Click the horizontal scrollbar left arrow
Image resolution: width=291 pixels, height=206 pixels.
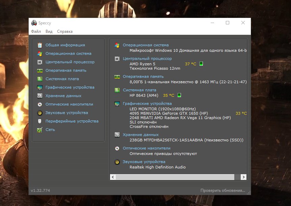(x=113, y=177)
